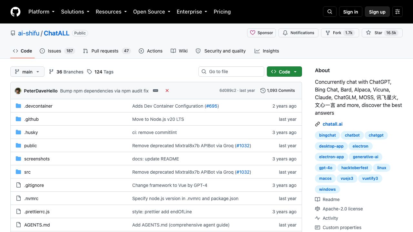Click the Notifications button
This screenshot has width=413, height=232.
tap(298, 33)
